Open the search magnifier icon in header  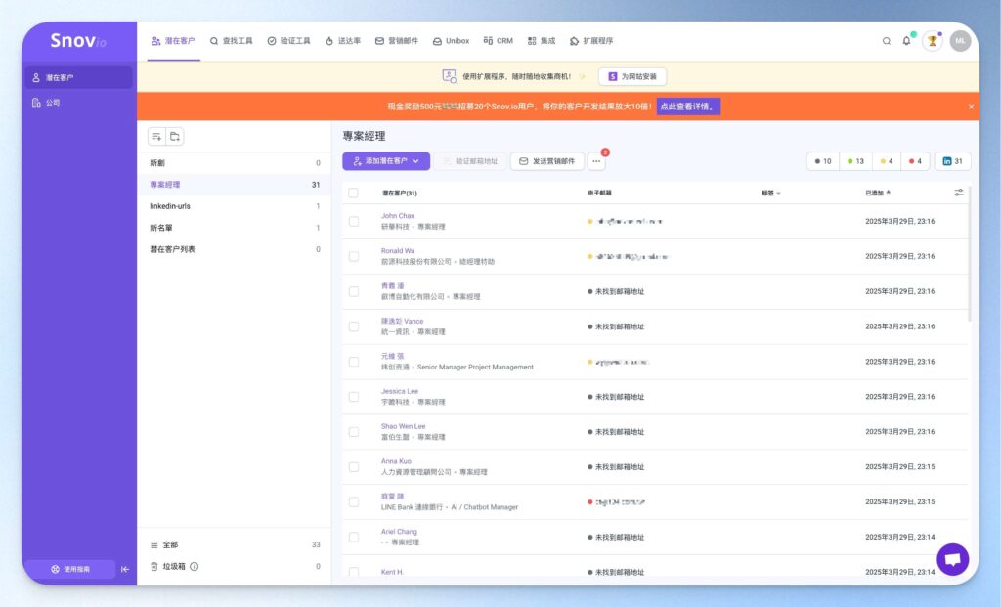pos(886,41)
